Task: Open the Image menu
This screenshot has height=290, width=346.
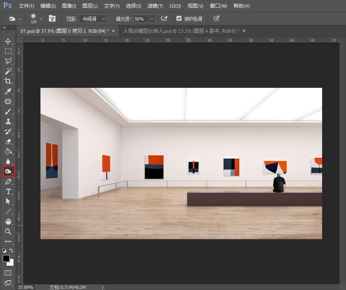Action: coord(69,6)
